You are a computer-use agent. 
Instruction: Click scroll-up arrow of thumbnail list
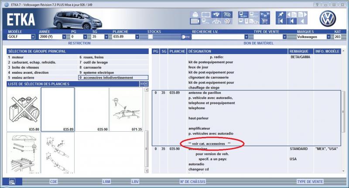(146, 89)
